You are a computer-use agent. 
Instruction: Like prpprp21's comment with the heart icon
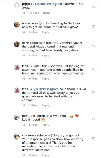point(94,7)
